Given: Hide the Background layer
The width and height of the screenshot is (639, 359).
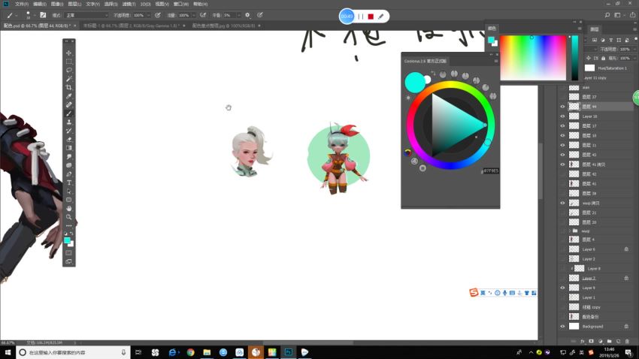Looking at the screenshot, I should coord(563,327).
